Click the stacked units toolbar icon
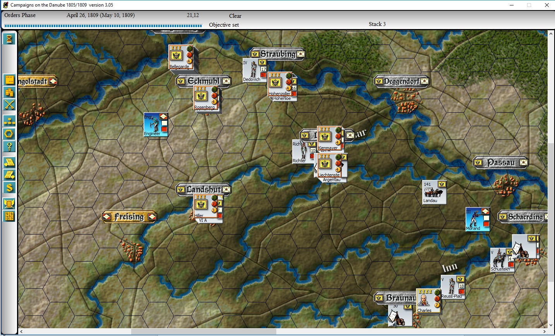Screen dimensions: 555x336 point(9,92)
